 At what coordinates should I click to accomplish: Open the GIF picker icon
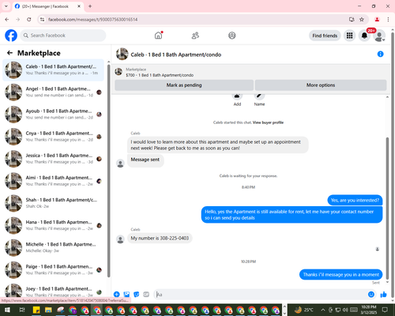click(x=146, y=295)
